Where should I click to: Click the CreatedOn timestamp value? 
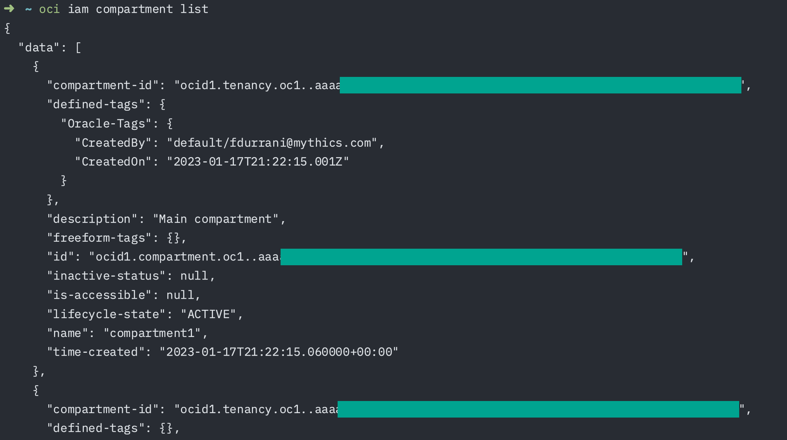coord(258,162)
